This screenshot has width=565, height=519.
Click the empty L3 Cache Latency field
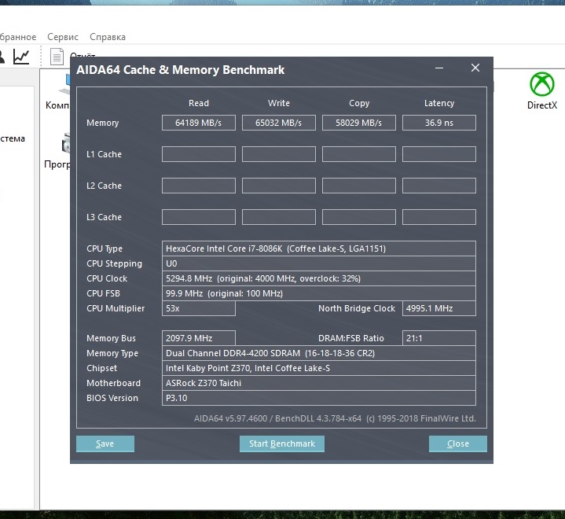point(439,217)
